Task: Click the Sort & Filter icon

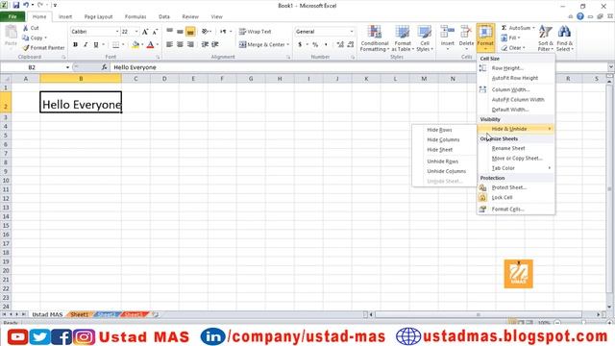Action: [545, 32]
